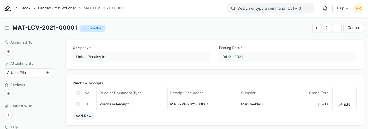Expand the Help dropdown
Viewport: 368px width, 129px height.
click(342, 9)
